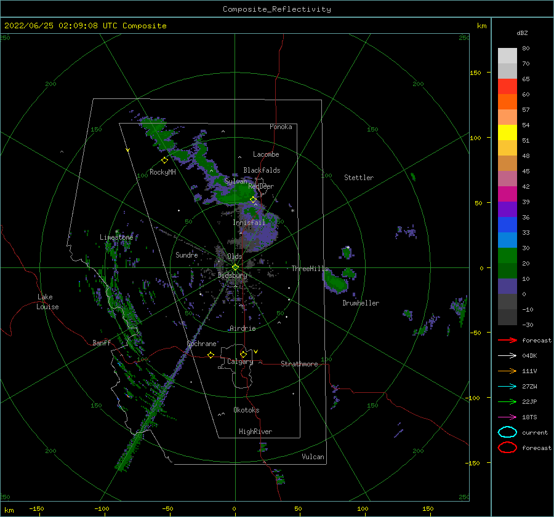Select the bright green 20–30 dBZ swatch
The height and width of the screenshot is (517, 554).
tap(507, 256)
